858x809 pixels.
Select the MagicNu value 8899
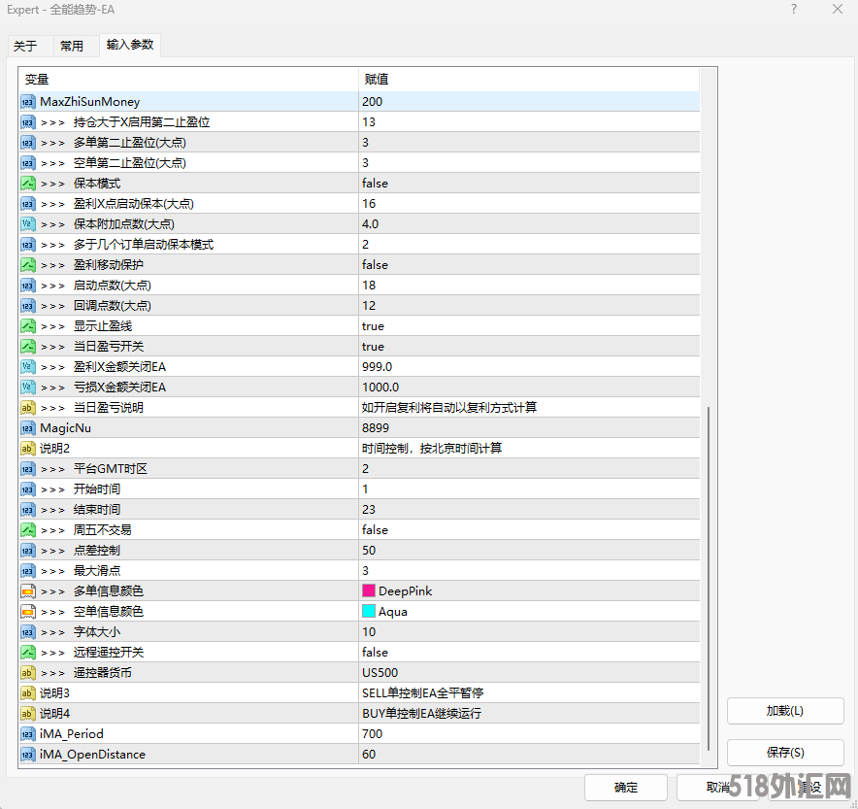tap(376, 428)
